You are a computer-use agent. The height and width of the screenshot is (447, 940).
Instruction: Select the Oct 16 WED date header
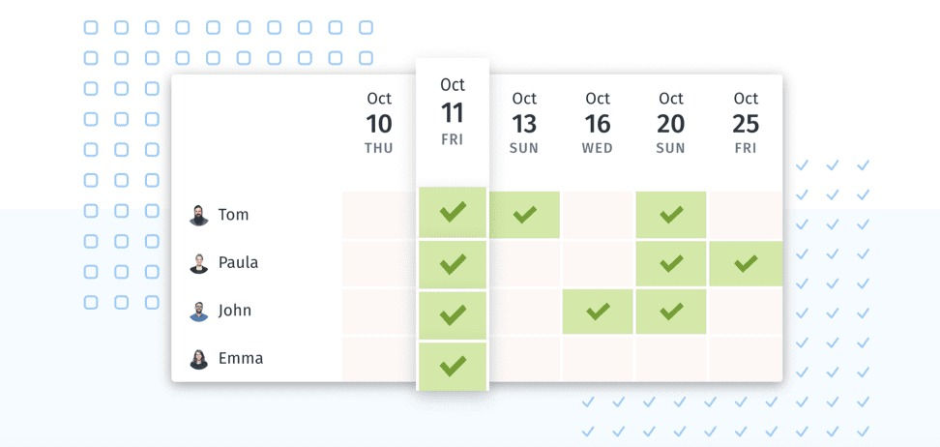[x=598, y=123]
